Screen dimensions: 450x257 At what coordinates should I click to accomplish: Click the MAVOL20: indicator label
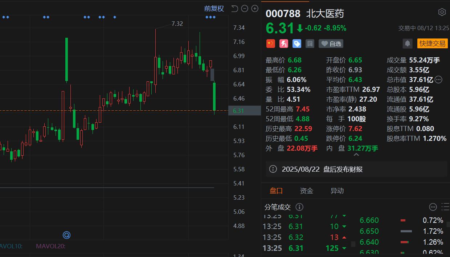point(50,246)
